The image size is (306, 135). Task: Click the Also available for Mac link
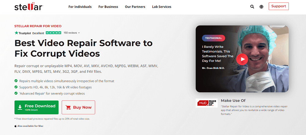coord(30,126)
